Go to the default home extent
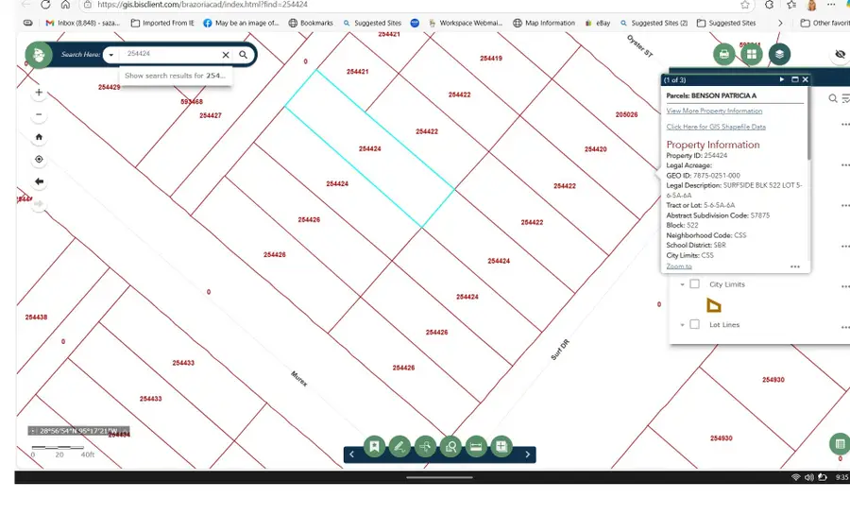The width and height of the screenshot is (850, 532). coord(39,137)
